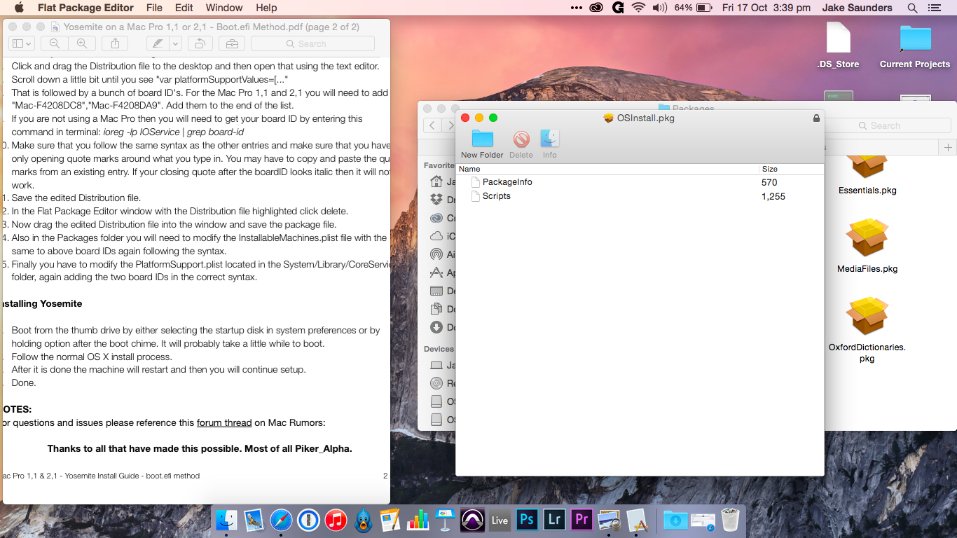The height and width of the screenshot is (538, 957).
Task: Click the Info toolbar icon in OSInstall.pkg
Action: pos(550,144)
